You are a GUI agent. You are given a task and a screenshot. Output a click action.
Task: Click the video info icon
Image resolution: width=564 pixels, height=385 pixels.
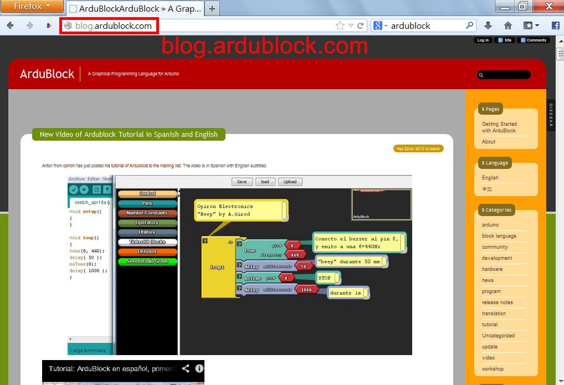[x=199, y=368]
